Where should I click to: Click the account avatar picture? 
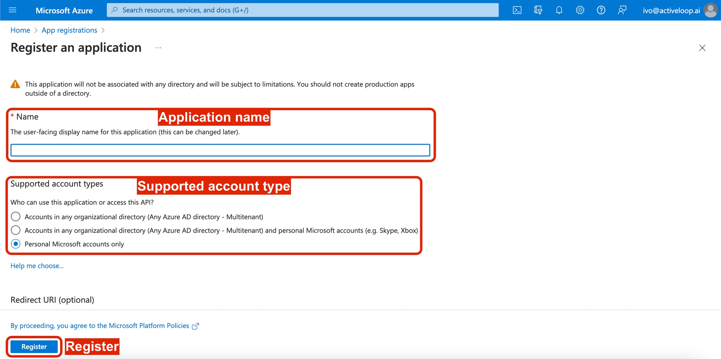pyautogui.click(x=710, y=10)
